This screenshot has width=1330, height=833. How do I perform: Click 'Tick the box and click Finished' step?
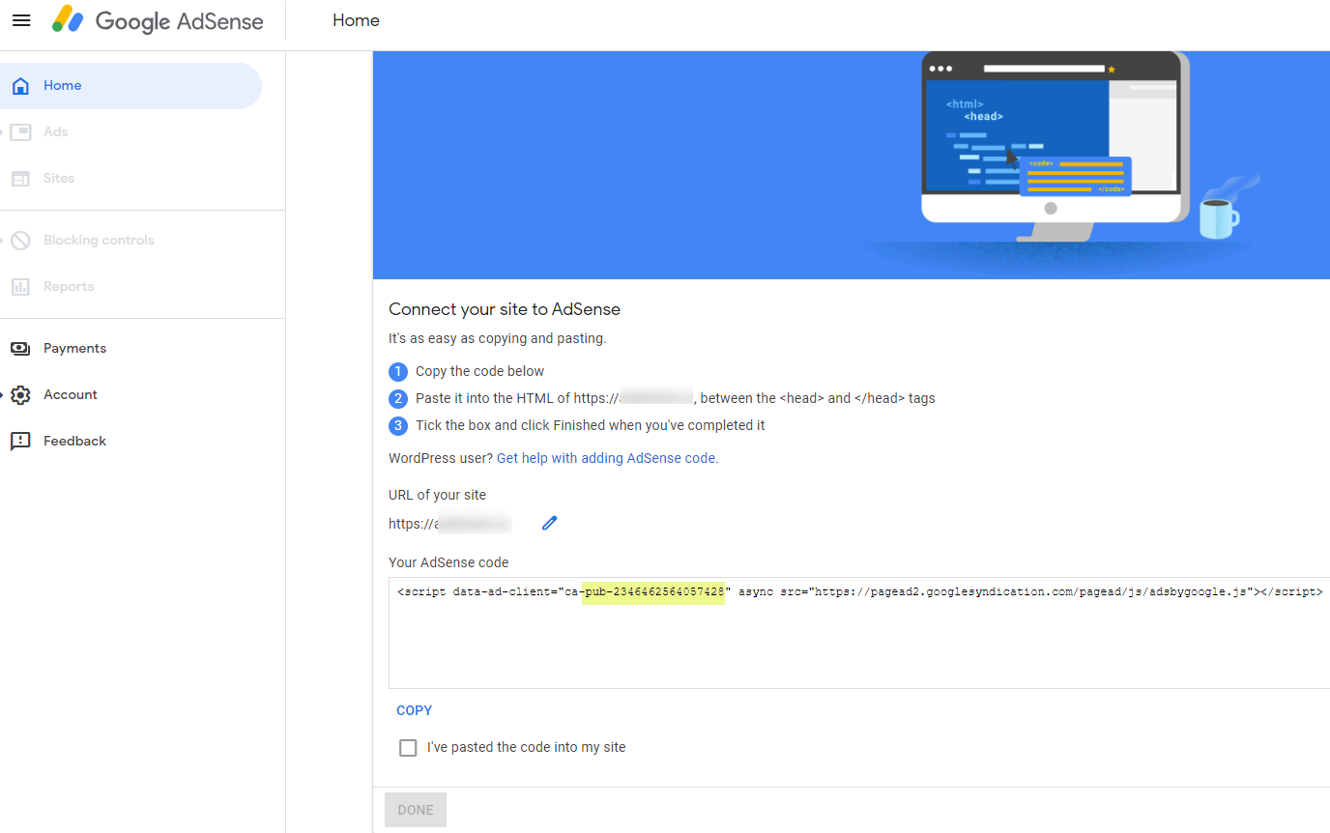[x=591, y=425]
